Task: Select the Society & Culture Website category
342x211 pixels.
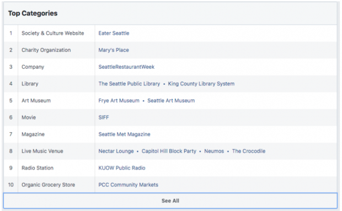Action: pyautogui.click(x=52, y=33)
